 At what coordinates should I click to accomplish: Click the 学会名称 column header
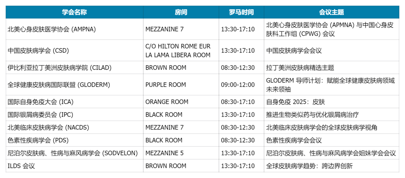[x=74, y=12]
